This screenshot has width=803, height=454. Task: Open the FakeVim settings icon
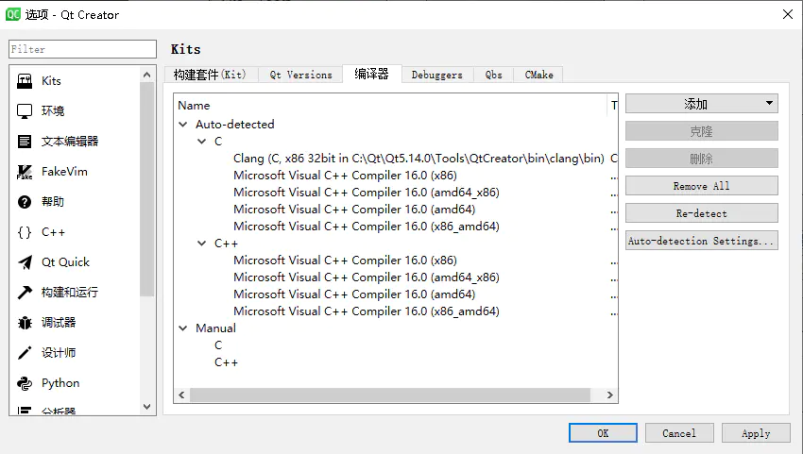click(25, 172)
